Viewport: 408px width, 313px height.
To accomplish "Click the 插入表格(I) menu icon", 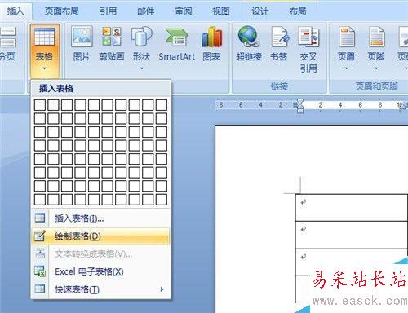I will tap(40, 218).
